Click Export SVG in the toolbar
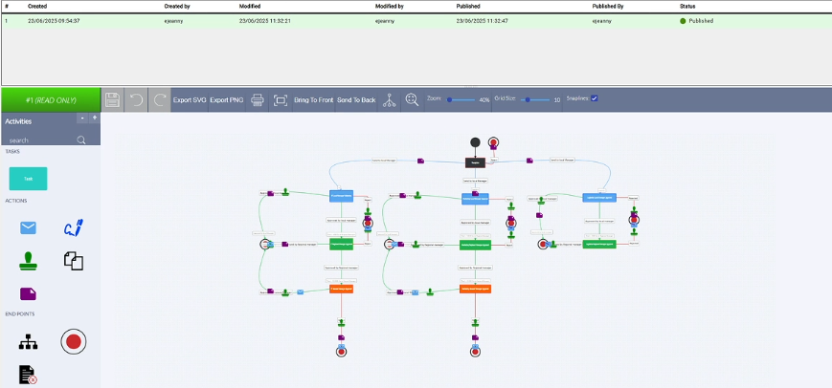The height and width of the screenshot is (388, 832). pos(190,99)
